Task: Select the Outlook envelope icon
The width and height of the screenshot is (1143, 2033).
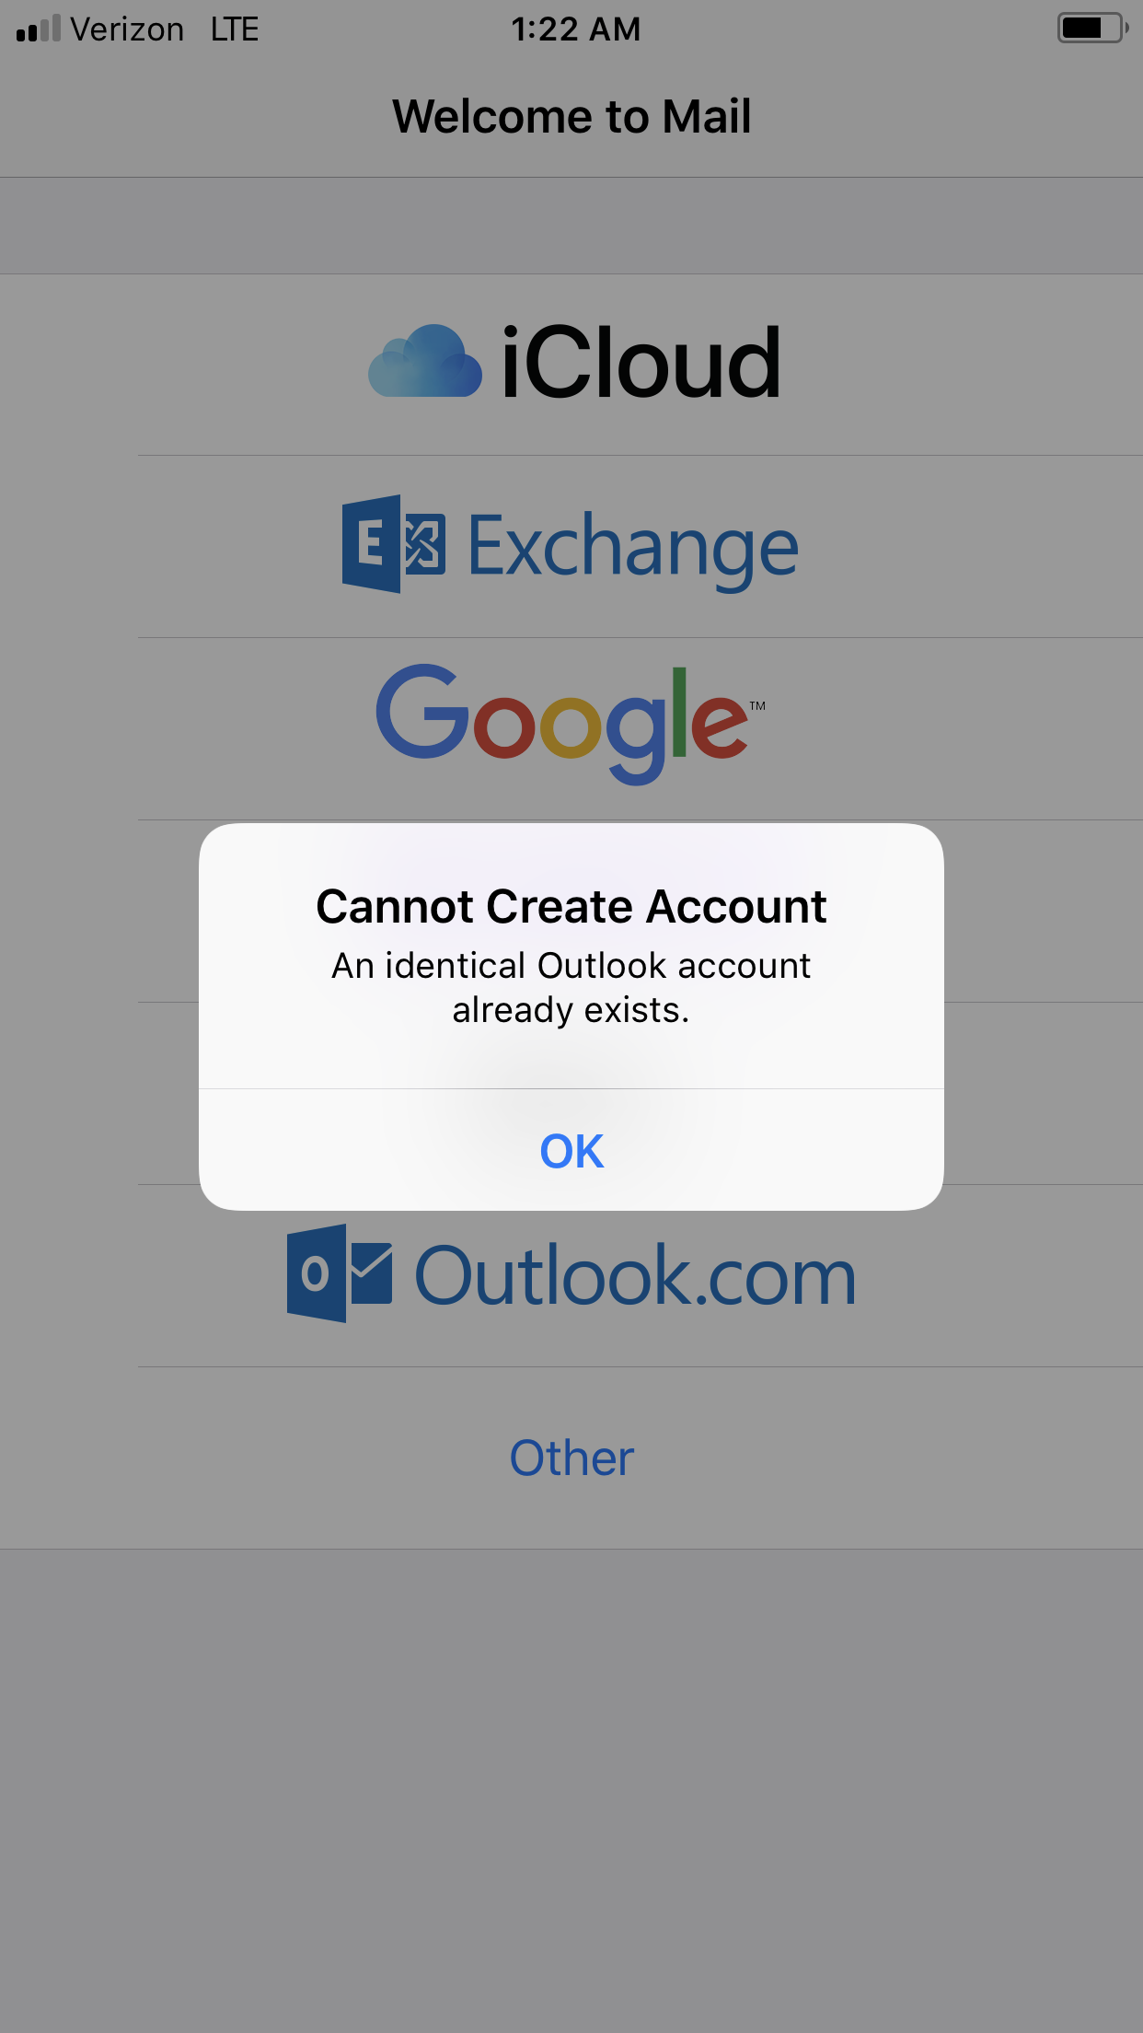Action: 340,1273
